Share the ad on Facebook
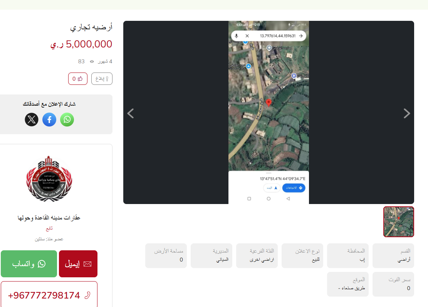The image size is (428, 307). pyautogui.click(x=49, y=120)
